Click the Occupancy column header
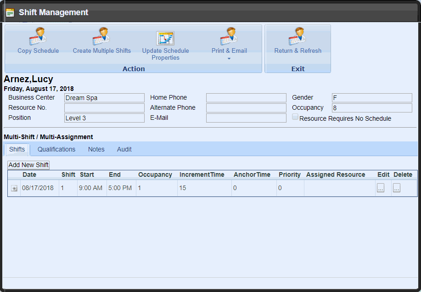The width and height of the screenshot is (421, 292). tap(155, 175)
